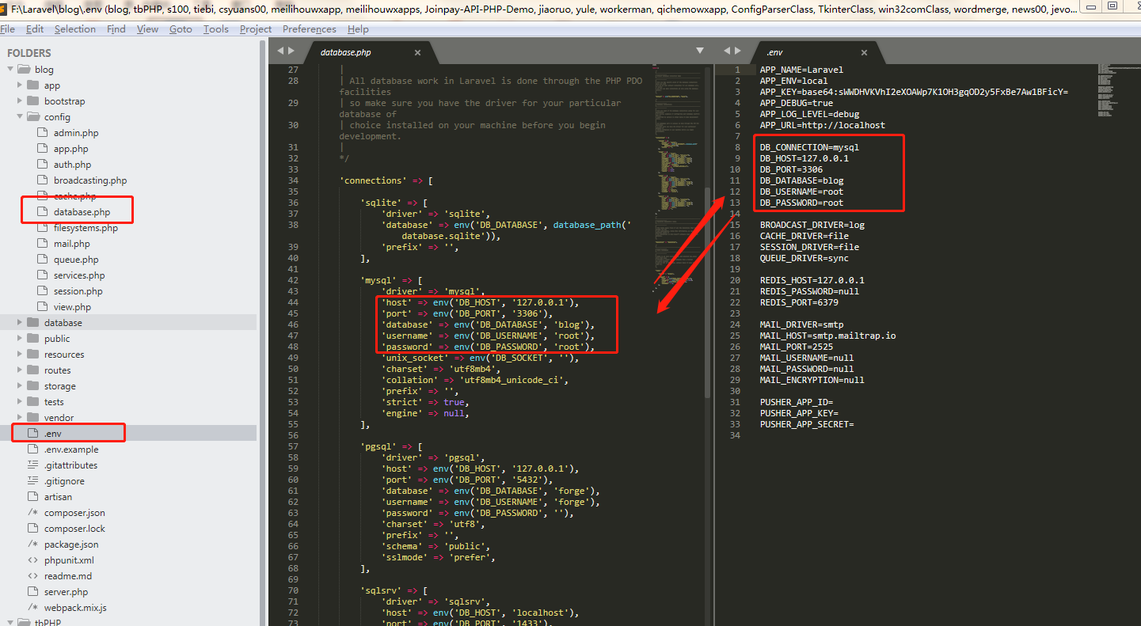Viewport: 1141px width, 626px height.
Task: Open services.php from the sidebar
Action: (x=79, y=275)
